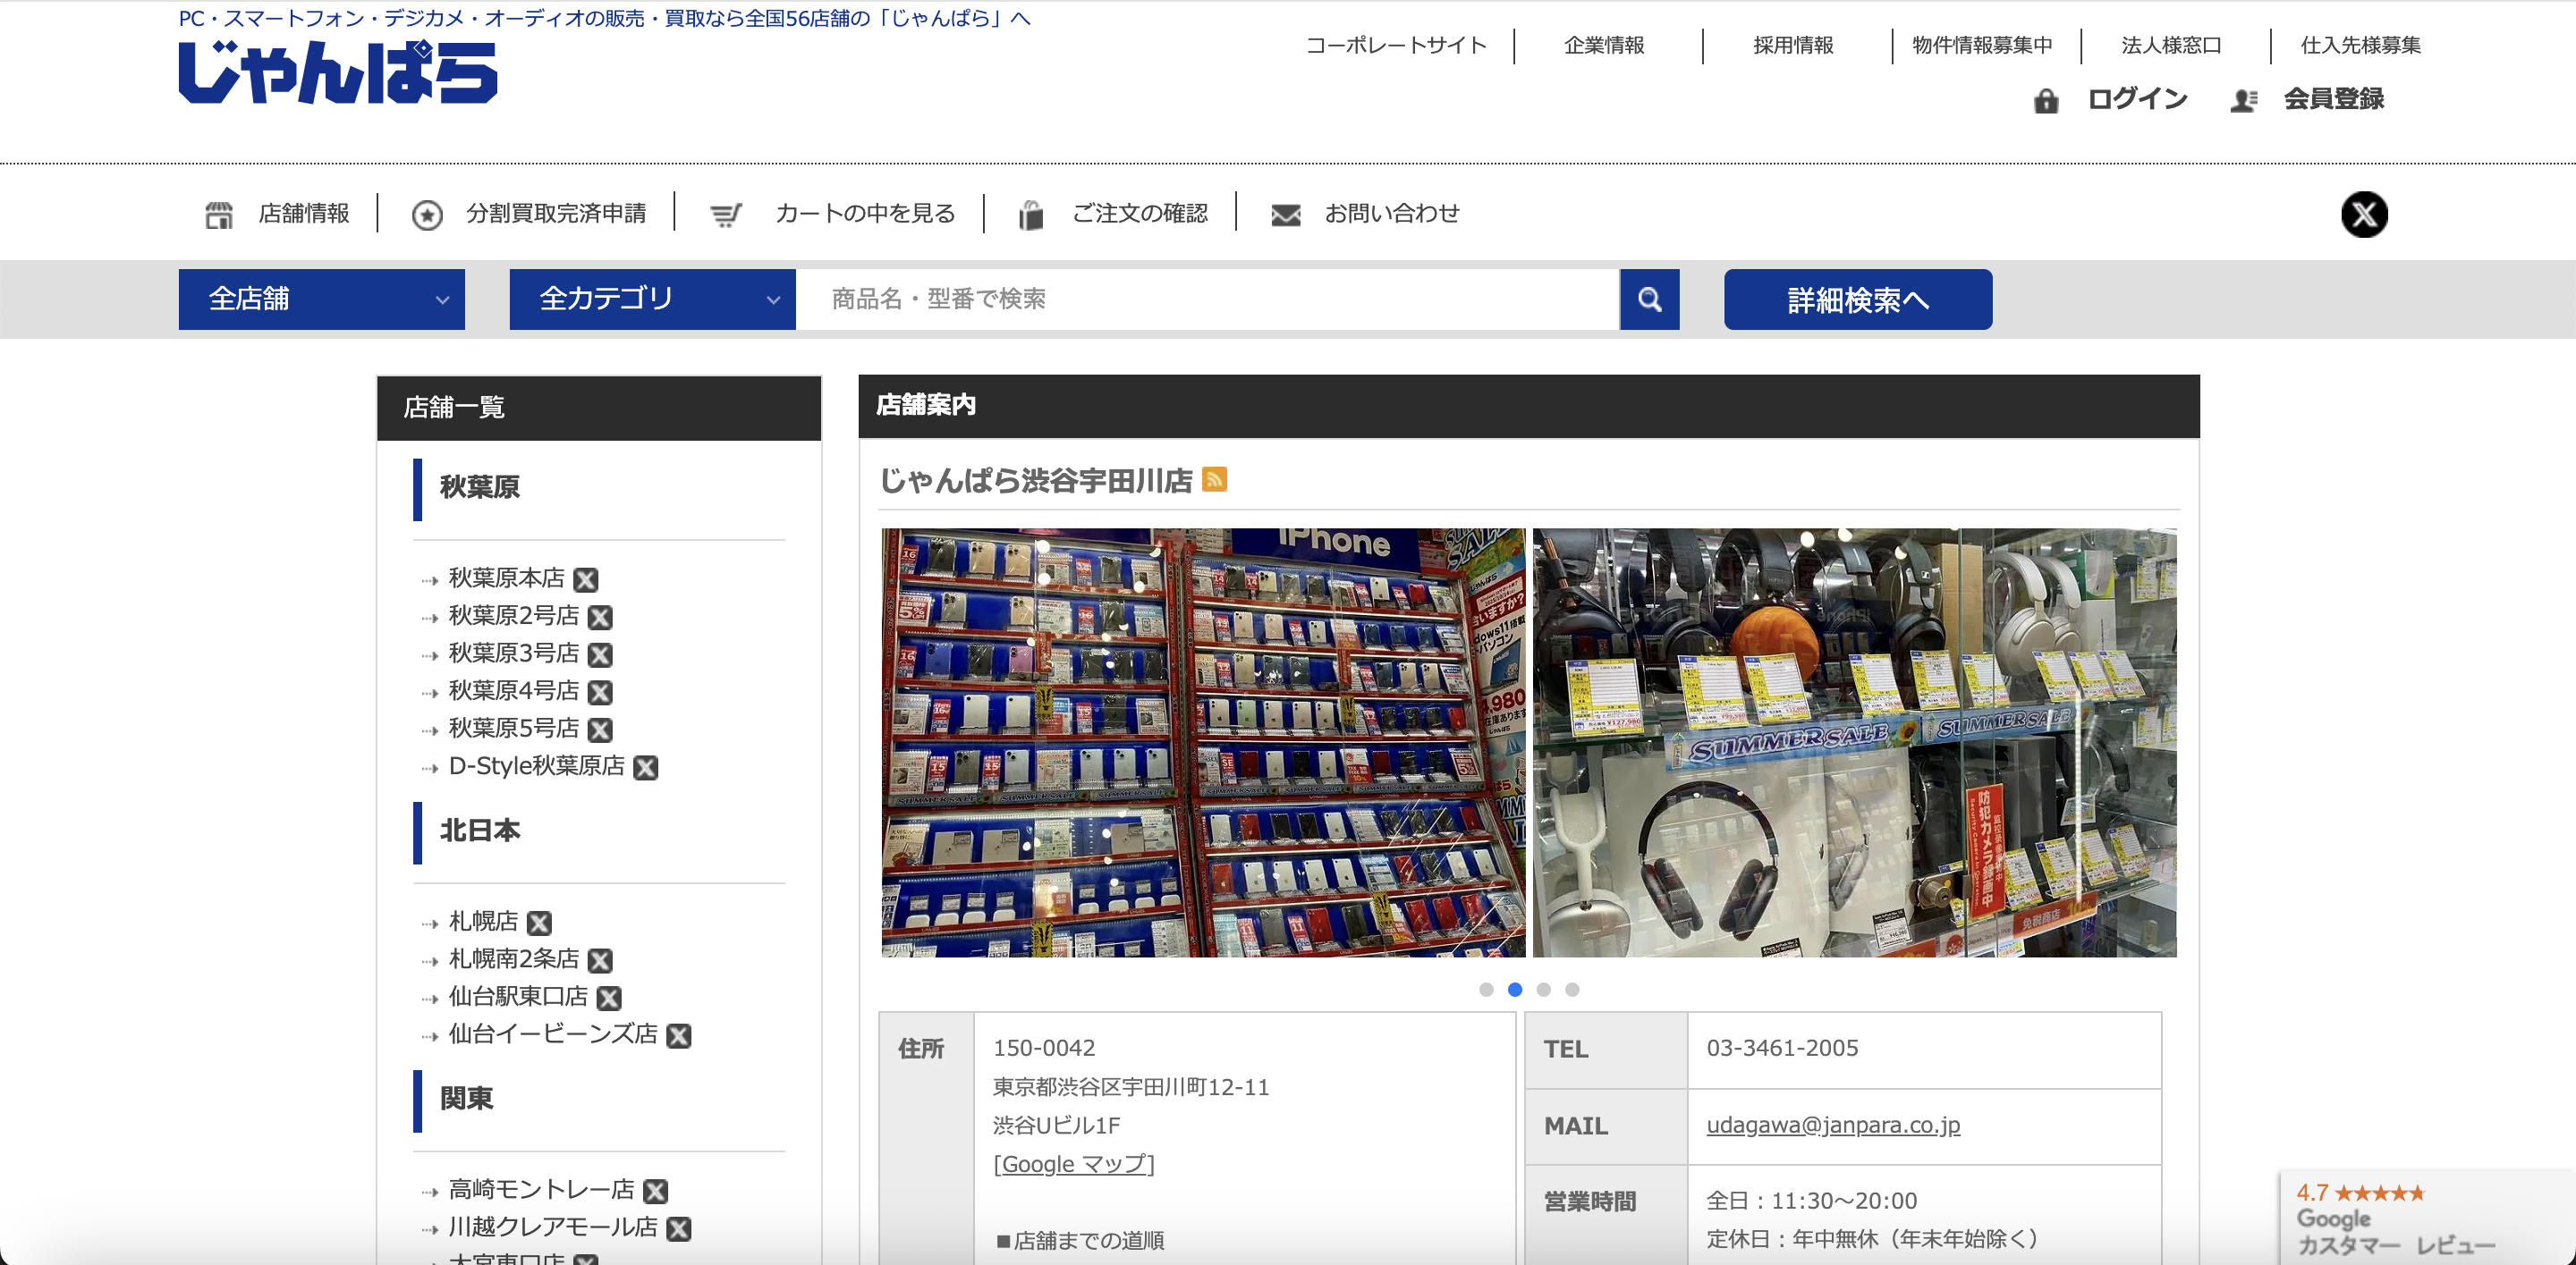Open the D-Style秋葉原店 store link
The width and height of the screenshot is (2576, 1265).
[x=537, y=766]
